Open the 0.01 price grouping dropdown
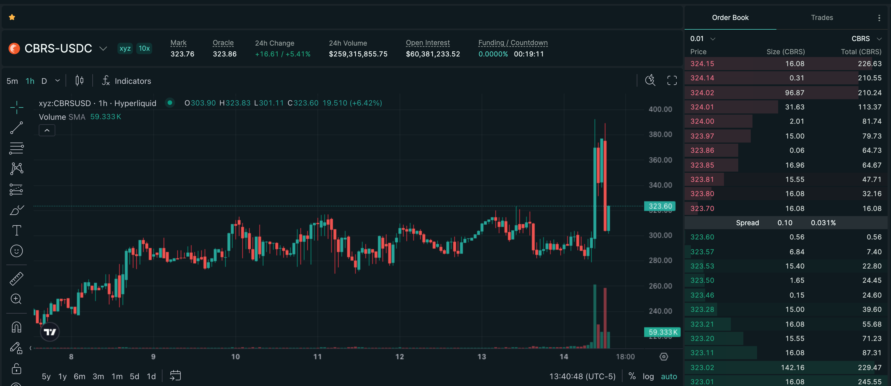Screen dimensions: 891x386 [x=703, y=39]
